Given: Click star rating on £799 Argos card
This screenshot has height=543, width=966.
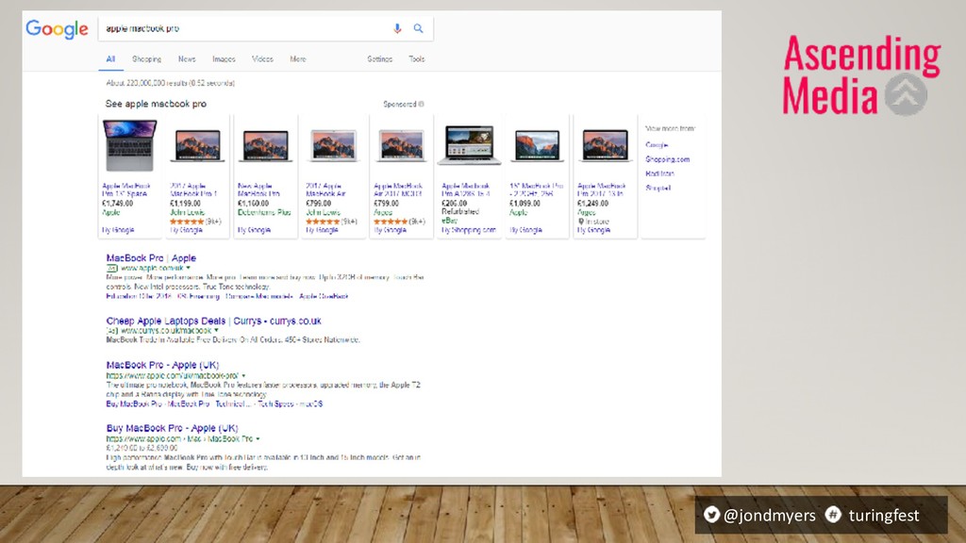Looking at the screenshot, I should click(390, 221).
